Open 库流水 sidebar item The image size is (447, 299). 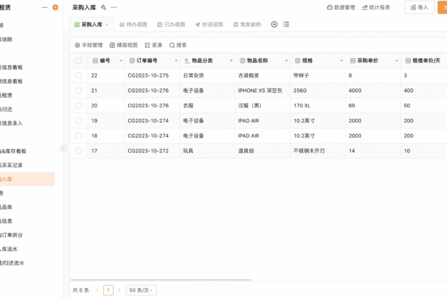pos(9,249)
